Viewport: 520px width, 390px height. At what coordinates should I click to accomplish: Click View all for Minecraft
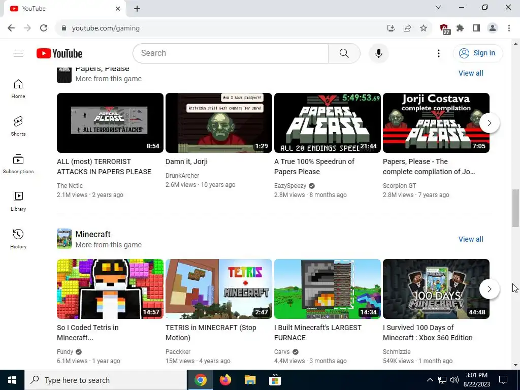[471, 239]
